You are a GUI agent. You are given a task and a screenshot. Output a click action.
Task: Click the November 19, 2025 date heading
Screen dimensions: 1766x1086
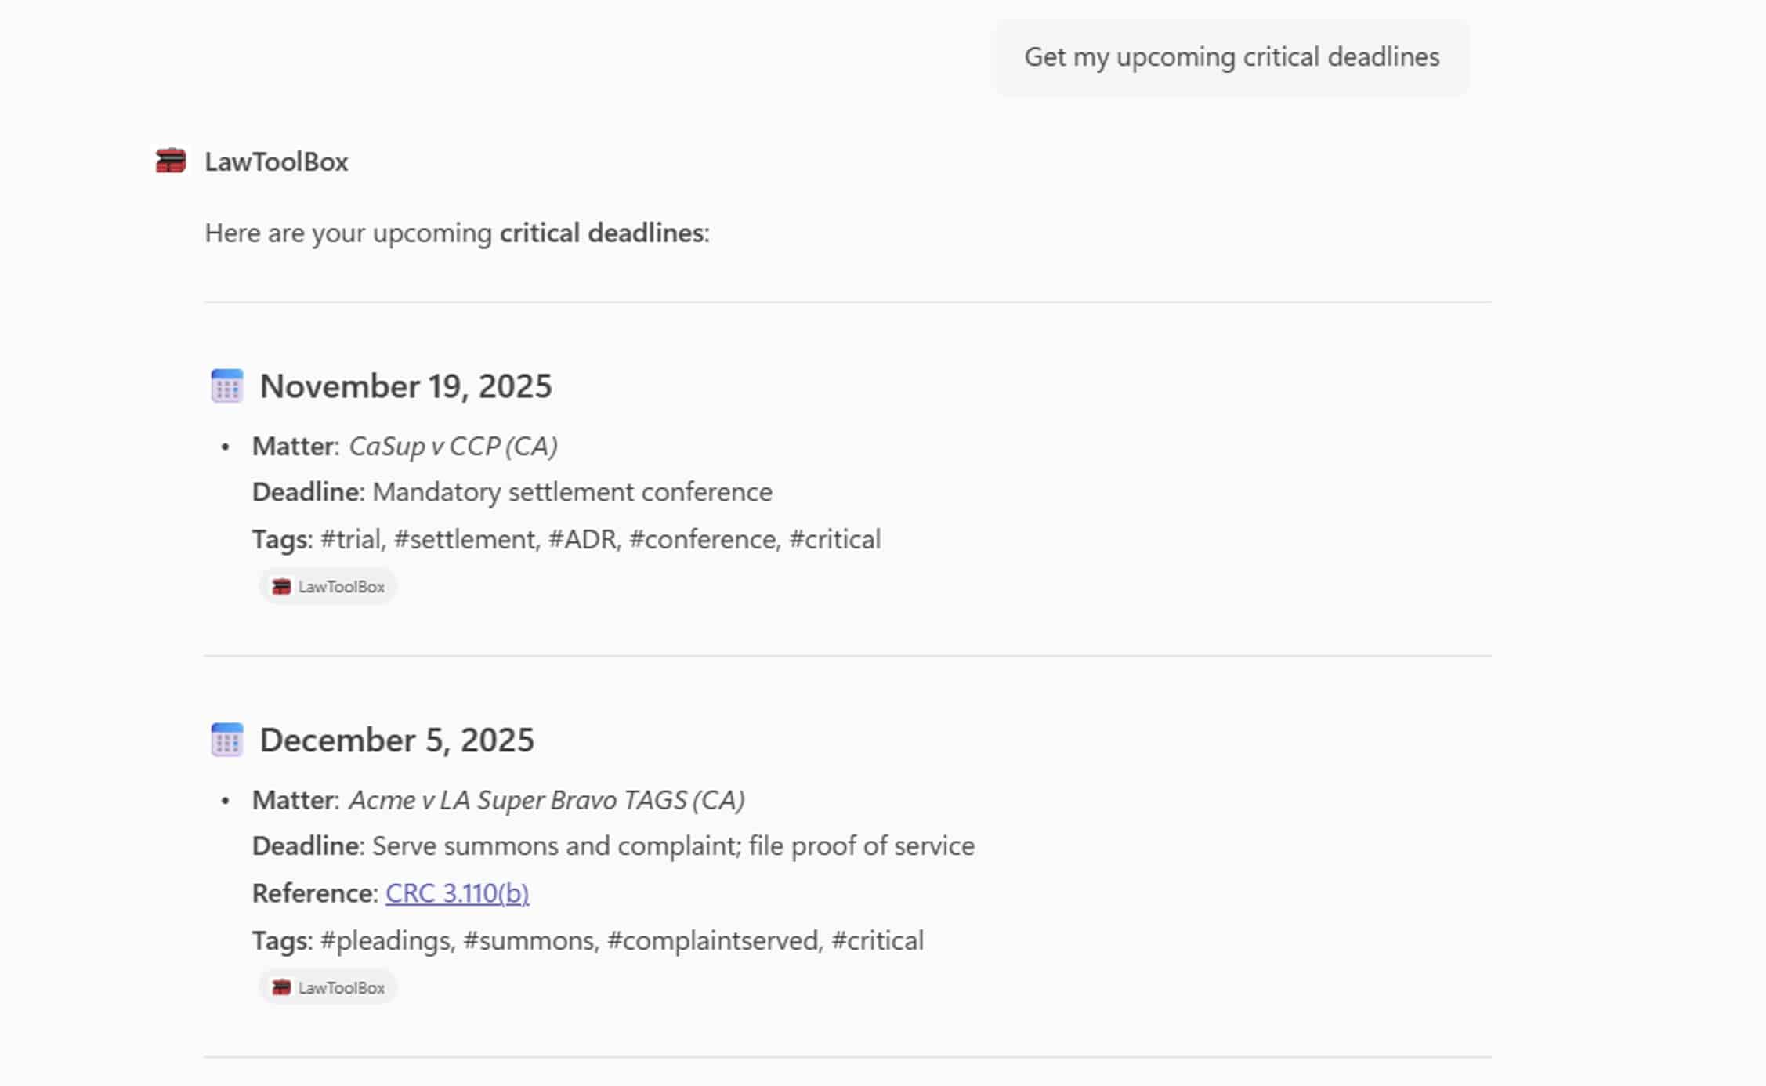point(405,386)
